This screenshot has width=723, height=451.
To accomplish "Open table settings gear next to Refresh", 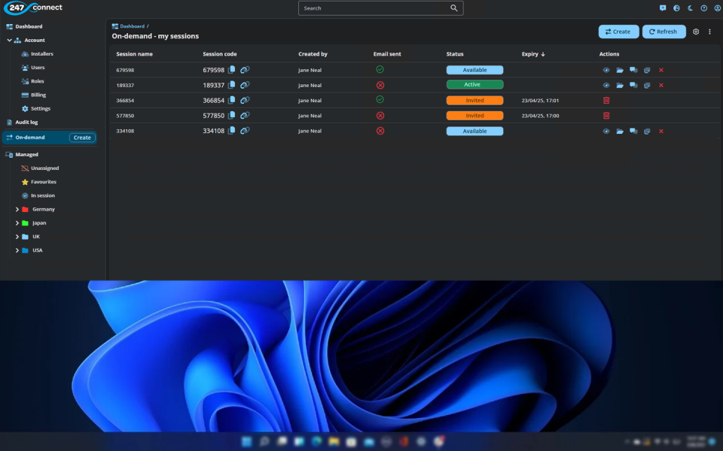I will [x=696, y=32].
